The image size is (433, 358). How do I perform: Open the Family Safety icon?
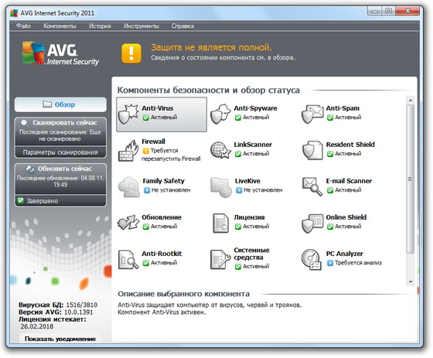(x=129, y=187)
